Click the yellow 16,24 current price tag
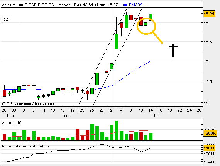Screen dimensions: 220x166 tap(209, 14)
